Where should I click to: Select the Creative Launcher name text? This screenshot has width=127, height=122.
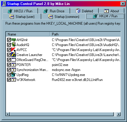click(x=29, y=55)
